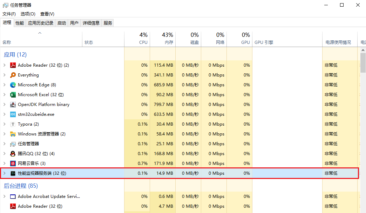This screenshot has width=366, height=213.
Task: Click the 685.9 MB memory value
Action: tap(163, 85)
